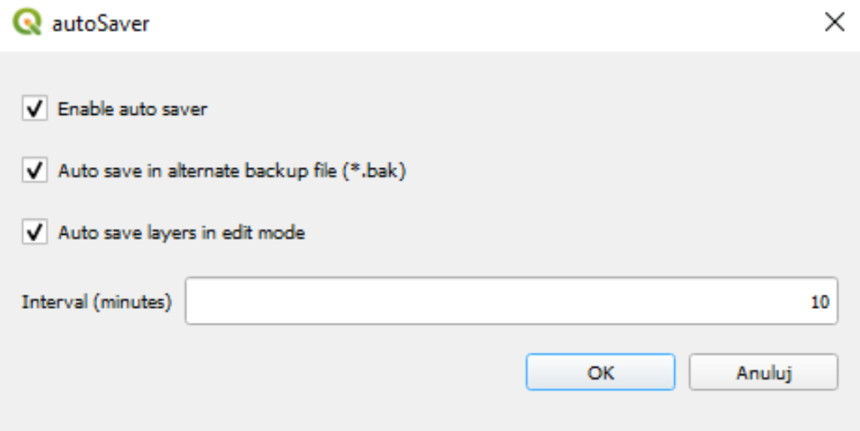Screen dimensions: 860x431
Task: Cancel the dialog using Anuluj button
Action: [x=763, y=372]
